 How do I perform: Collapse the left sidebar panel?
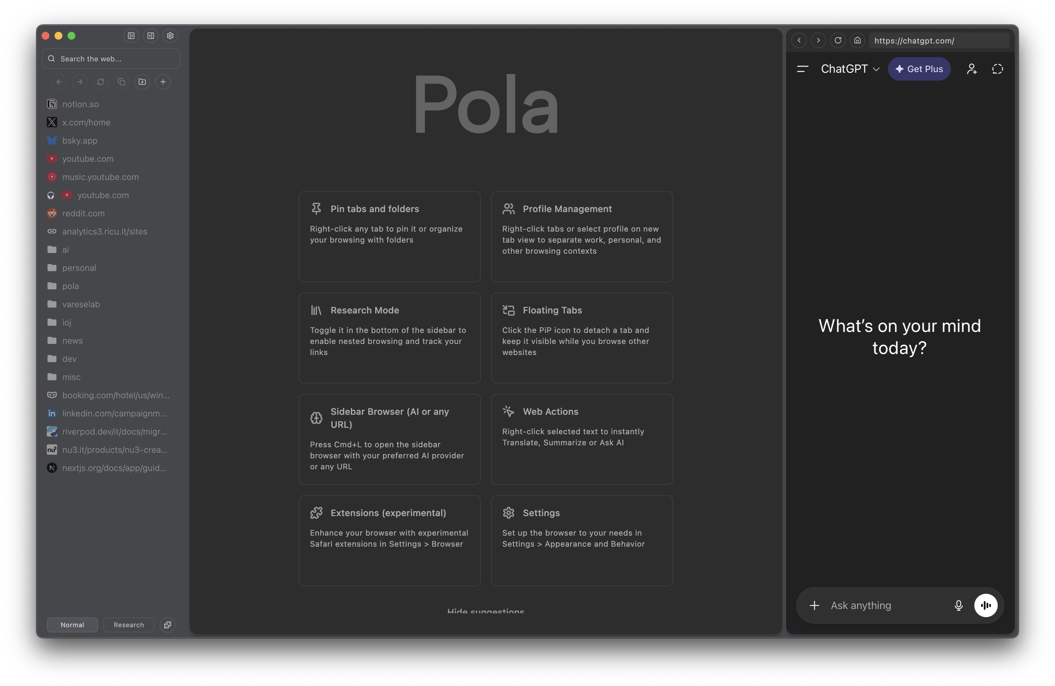click(x=131, y=36)
